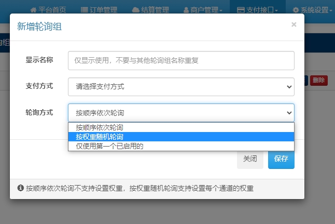Choose 按权重随机轮询 option
This screenshot has width=335, height=224.
[x=181, y=137]
